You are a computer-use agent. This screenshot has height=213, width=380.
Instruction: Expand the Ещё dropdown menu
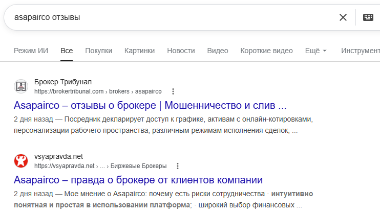pyautogui.click(x=316, y=51)
